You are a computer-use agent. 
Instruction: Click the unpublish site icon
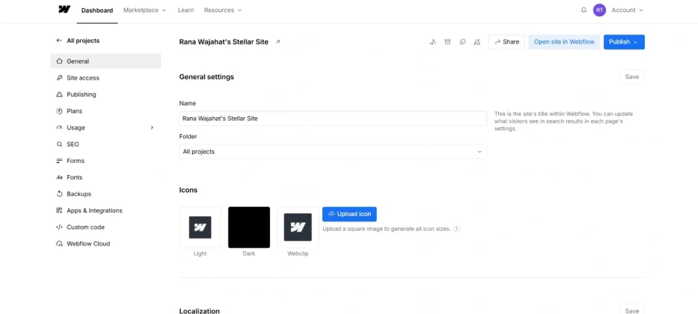coord(477,42)
